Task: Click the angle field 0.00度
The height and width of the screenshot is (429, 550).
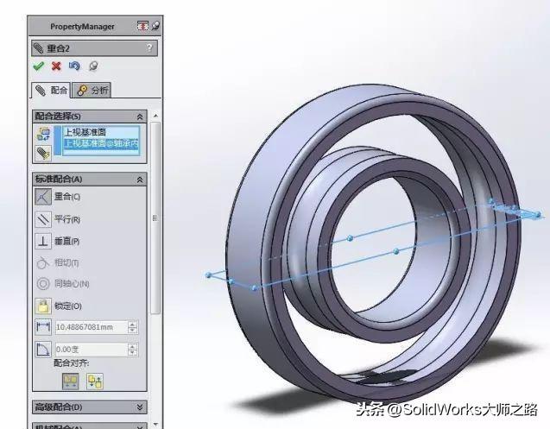Action: (x=91, y=350)
